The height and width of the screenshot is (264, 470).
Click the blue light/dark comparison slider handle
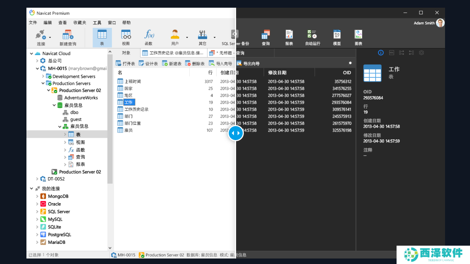pyautogui.click(x=235, y=133)
